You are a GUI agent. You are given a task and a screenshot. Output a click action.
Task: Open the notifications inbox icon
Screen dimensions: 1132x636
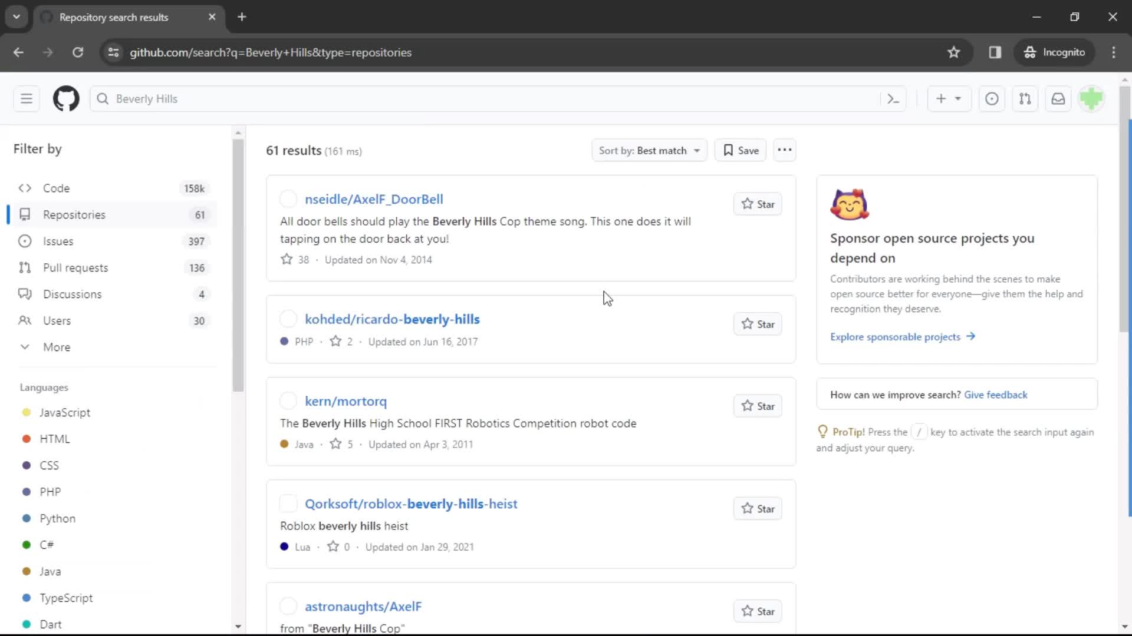(1058, 99)
